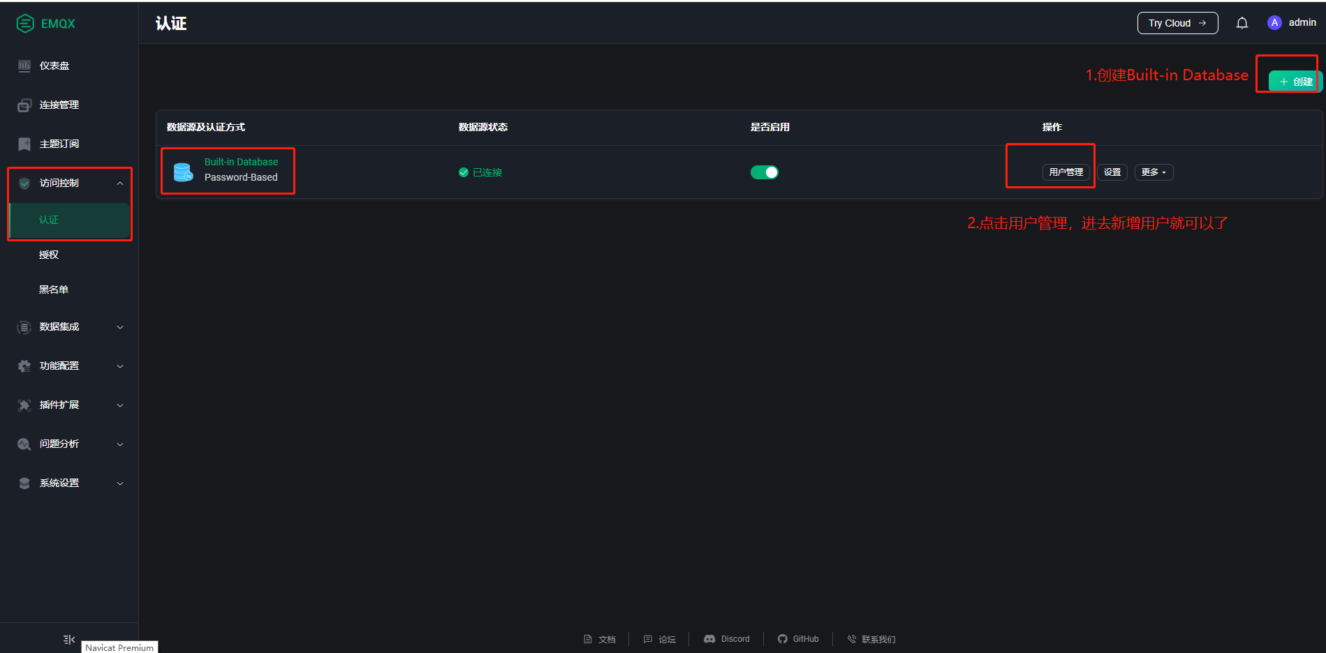1326x653 pixels.
Task: Open the 联系我们 footer link text
Action: point(878,639)
